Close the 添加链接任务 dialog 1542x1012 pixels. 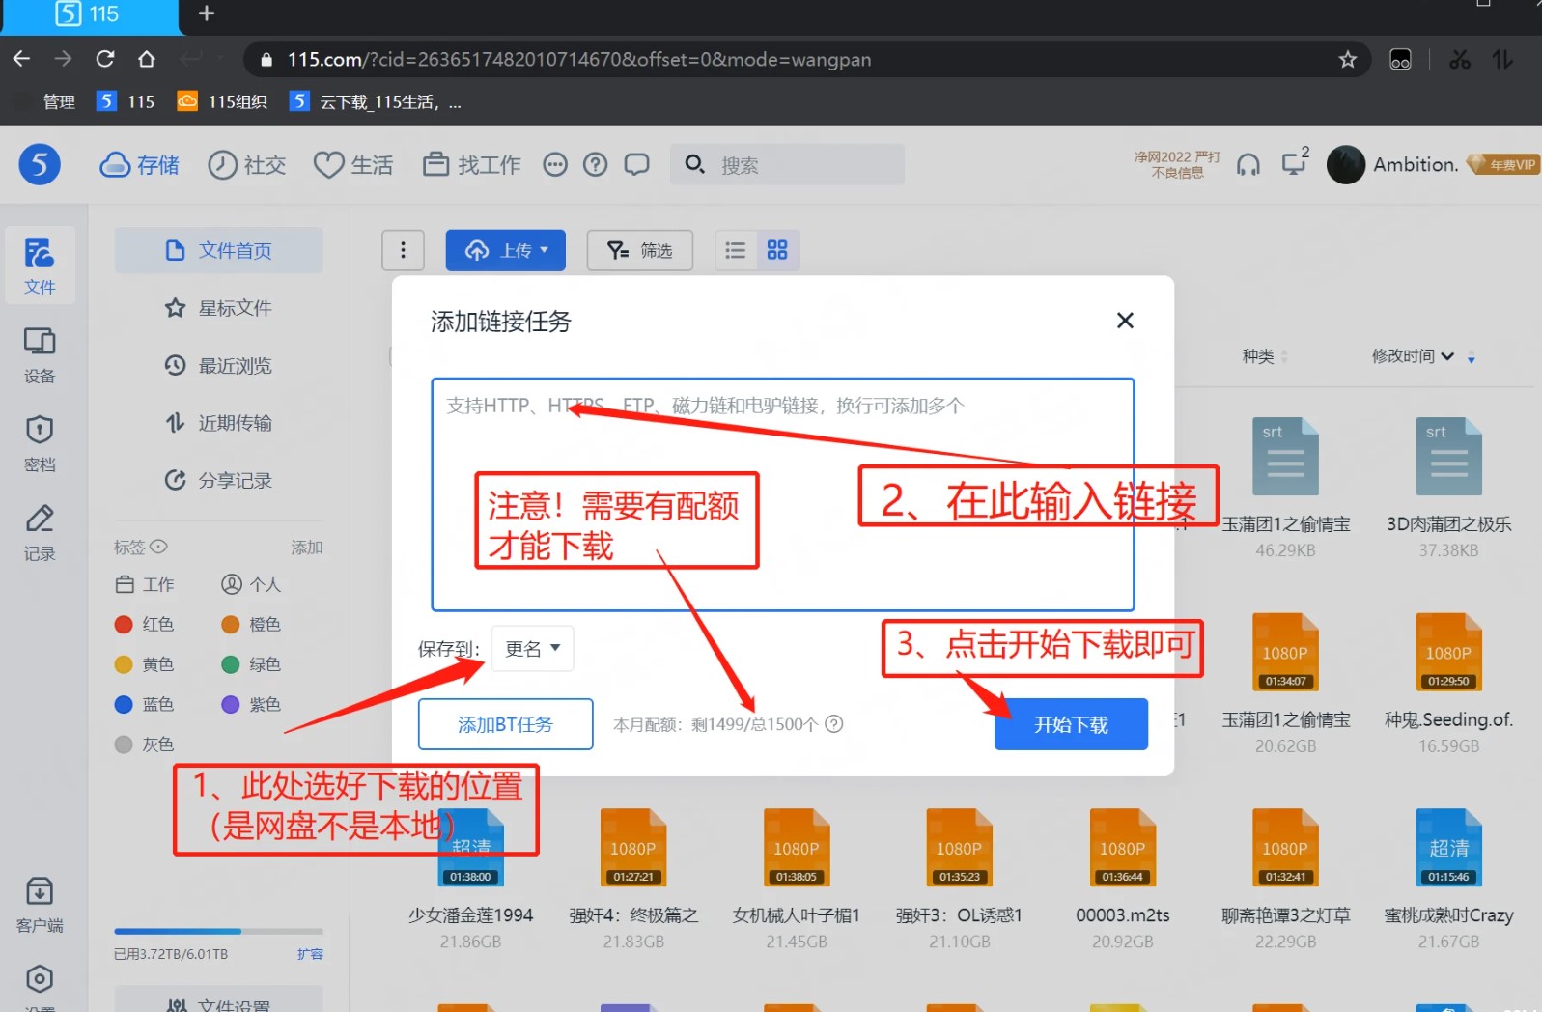tap(1125, 321)
